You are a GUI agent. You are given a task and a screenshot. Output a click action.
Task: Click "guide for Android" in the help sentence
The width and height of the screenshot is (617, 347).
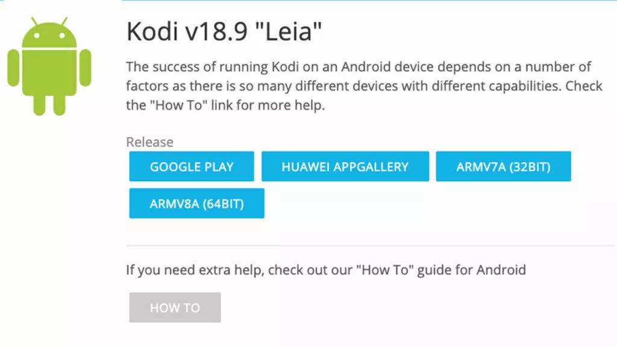point(471,270)
